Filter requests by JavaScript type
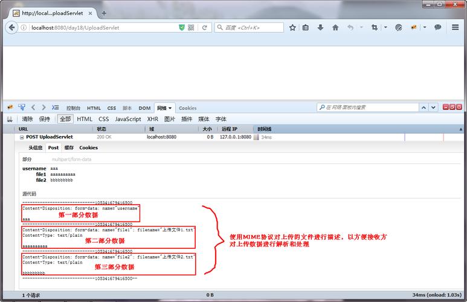The height and width of the screenshot is (302, 467). tap(128, 119)
